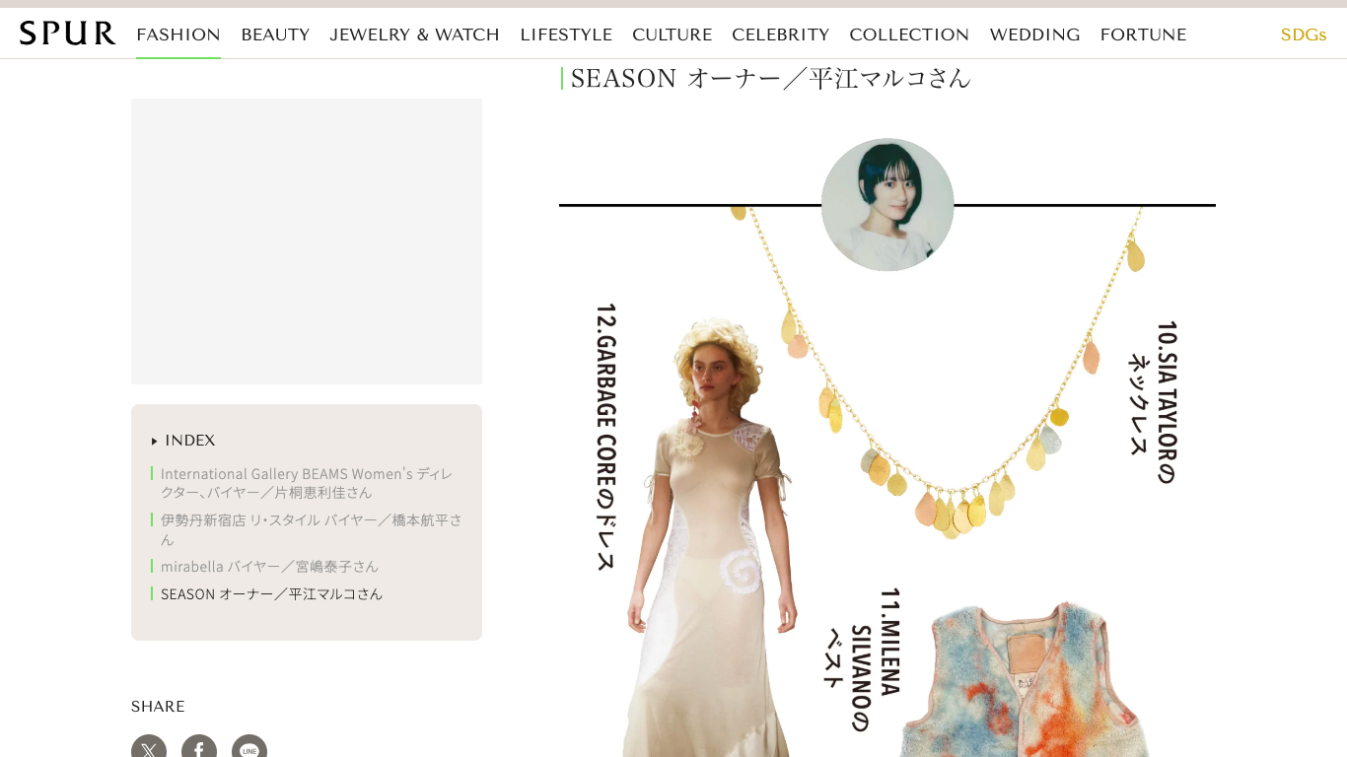Viewport: 1347px width, 757px height.
Task: Click the SEASON オーナー/平江マルコさん heading
Action: point(771,78)
